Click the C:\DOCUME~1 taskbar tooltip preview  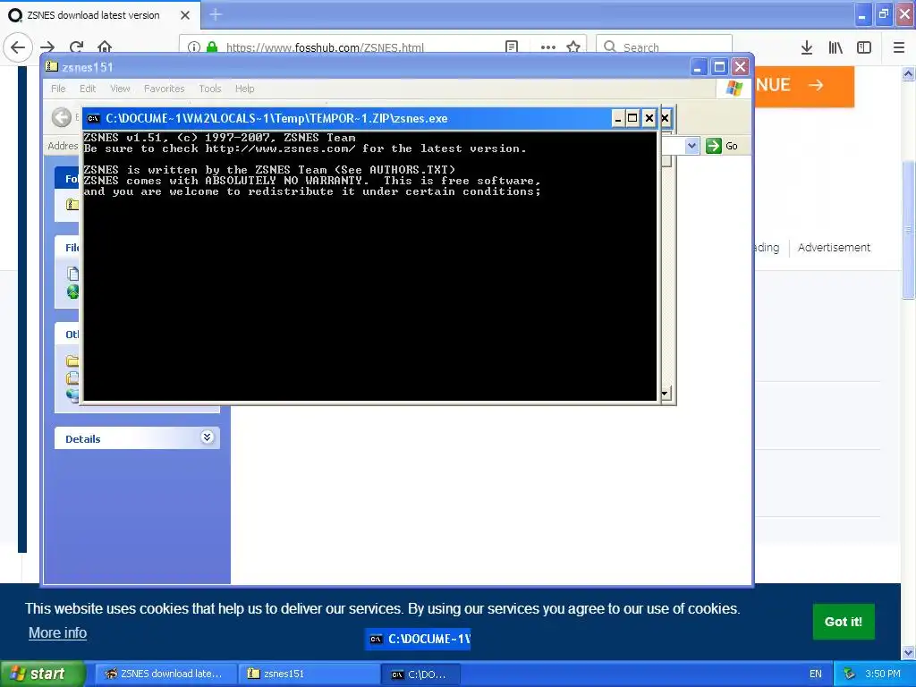pos(418,639)
